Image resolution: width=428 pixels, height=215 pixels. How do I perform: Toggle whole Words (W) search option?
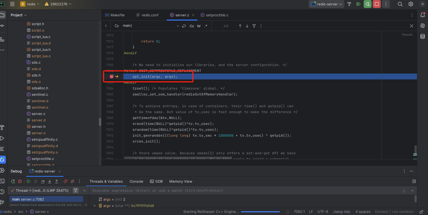coord(199,26)
